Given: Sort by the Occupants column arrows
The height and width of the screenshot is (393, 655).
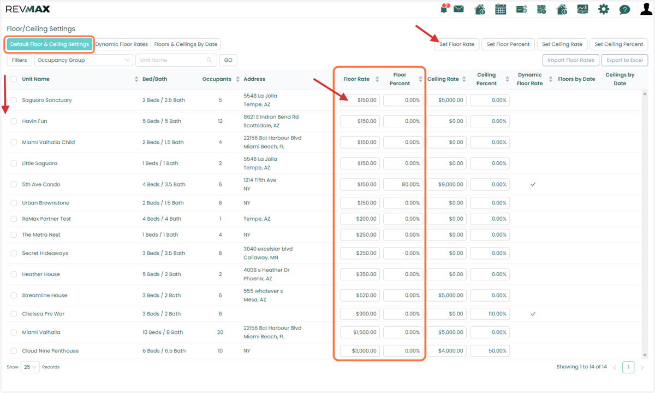Looking at the screenshot, I should (238, 79).
